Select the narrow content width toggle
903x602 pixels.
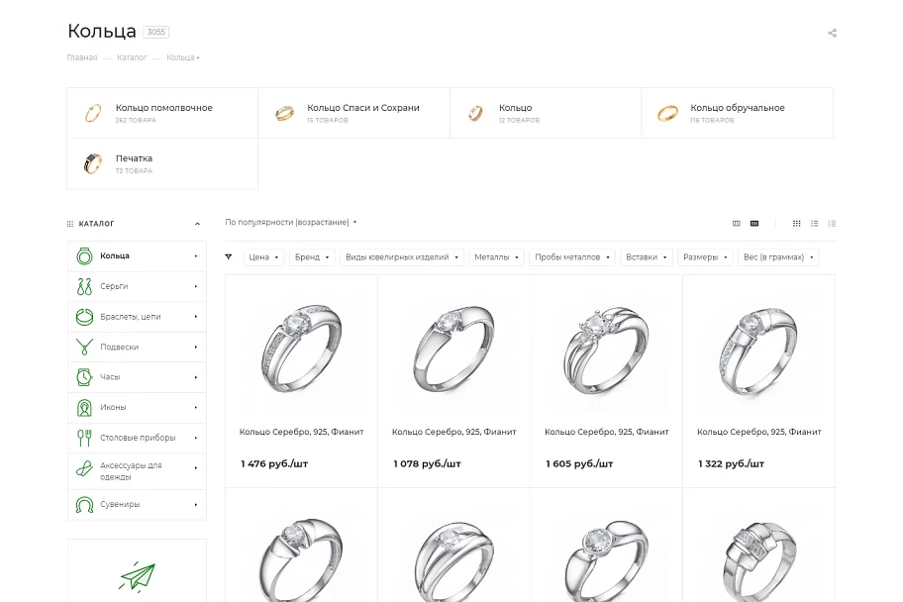tap(736, 224)
